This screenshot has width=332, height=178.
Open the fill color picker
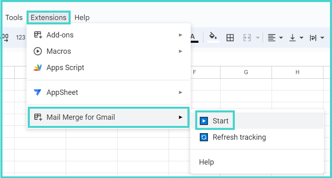point(213,37)
